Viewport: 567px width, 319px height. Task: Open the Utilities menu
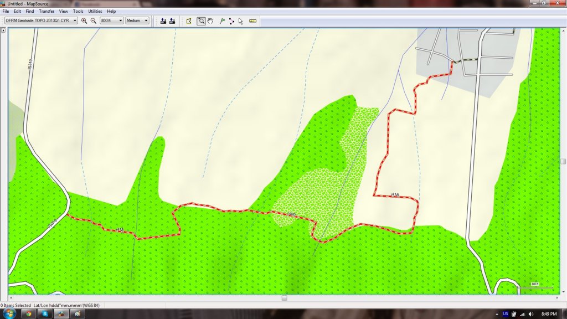pos(95,11)
